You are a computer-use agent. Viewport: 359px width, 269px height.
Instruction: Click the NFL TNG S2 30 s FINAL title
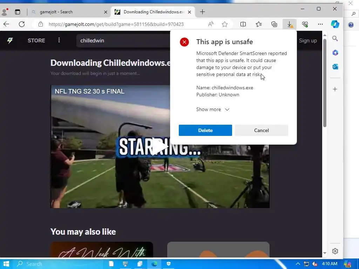tap(89, 91)
